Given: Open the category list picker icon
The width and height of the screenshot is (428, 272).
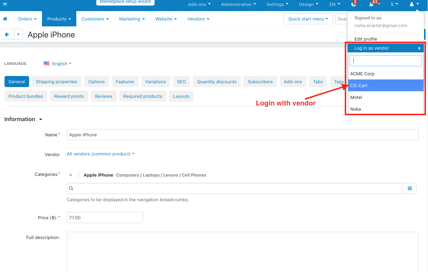Looking at the screenshot, I should [409, 188].
